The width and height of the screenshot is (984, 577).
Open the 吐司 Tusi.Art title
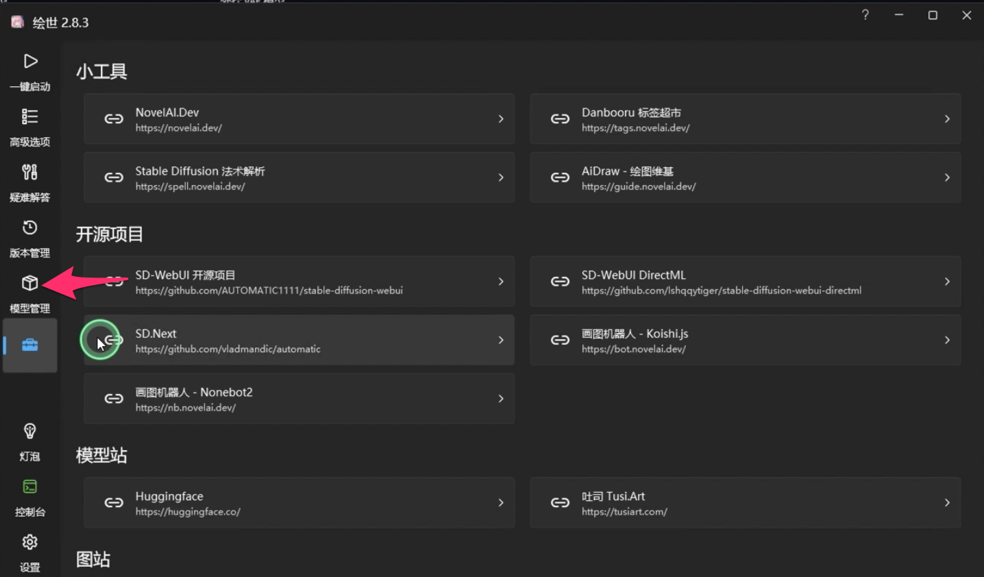[x=613, y=496]
